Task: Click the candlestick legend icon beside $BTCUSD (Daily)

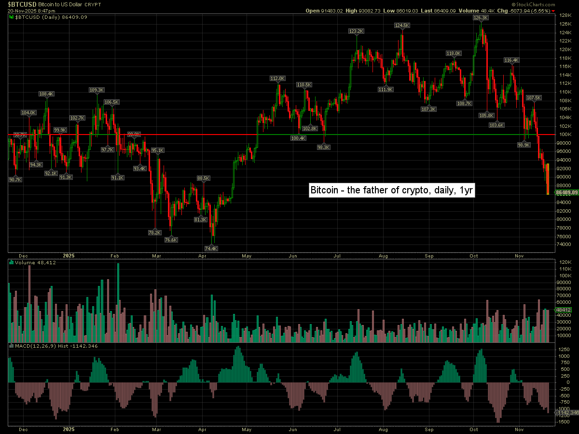Action: click(12, 17)
